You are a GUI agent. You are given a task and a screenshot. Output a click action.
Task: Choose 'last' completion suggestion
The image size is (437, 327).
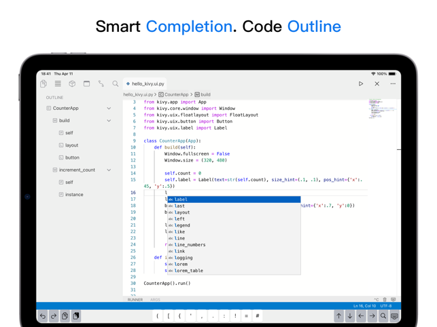(234, 206)
